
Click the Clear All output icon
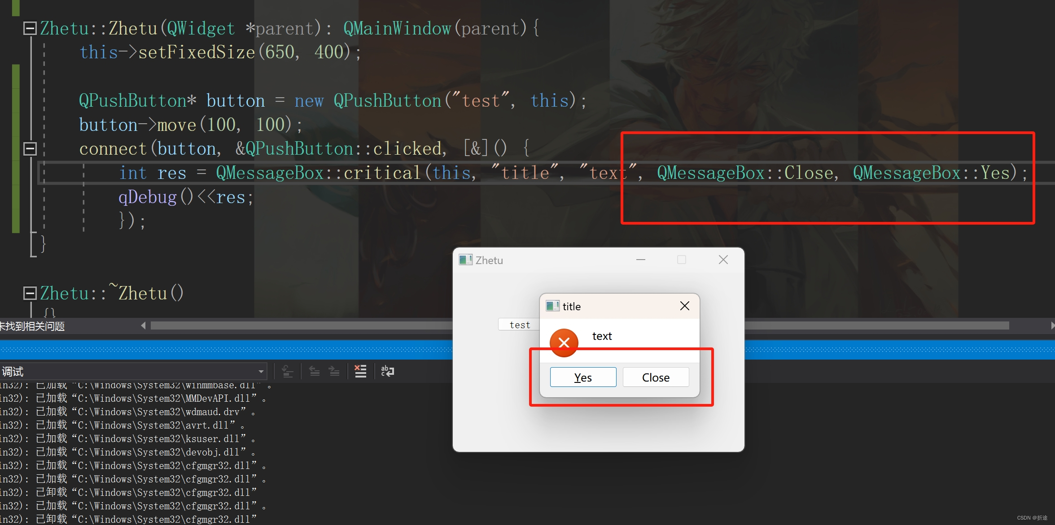pyautogui.click(x=360, y=371)
